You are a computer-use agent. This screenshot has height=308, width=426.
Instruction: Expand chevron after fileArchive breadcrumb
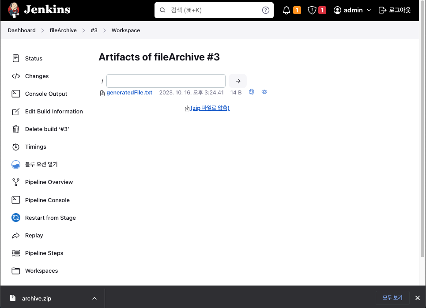coord(84,30)
